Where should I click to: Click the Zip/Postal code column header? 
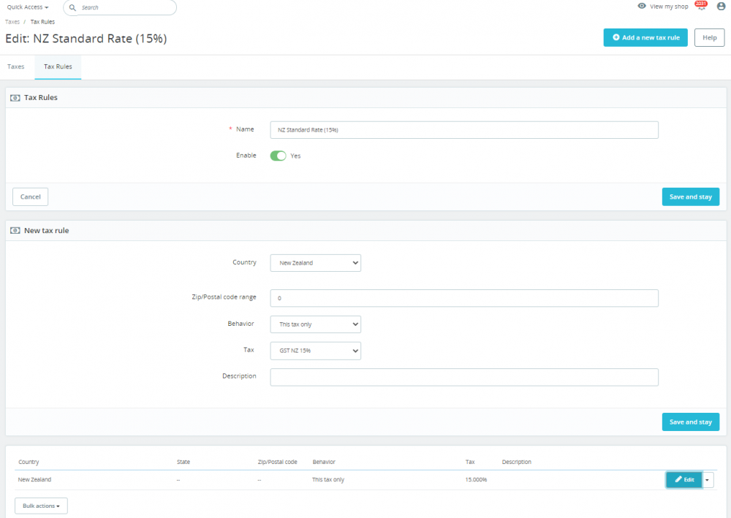(x=277, y=462)
